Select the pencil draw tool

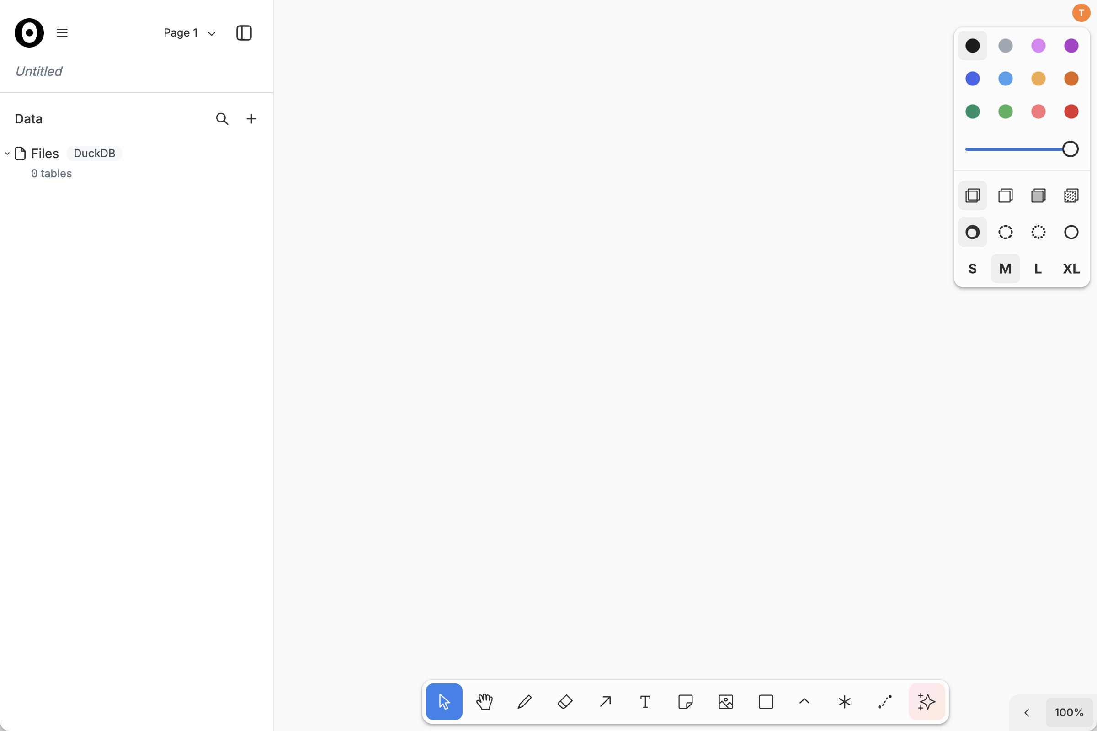tap(525, 702)
